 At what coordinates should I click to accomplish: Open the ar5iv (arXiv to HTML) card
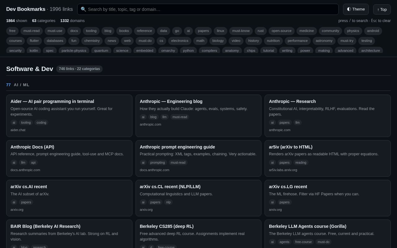click(328, 158)
